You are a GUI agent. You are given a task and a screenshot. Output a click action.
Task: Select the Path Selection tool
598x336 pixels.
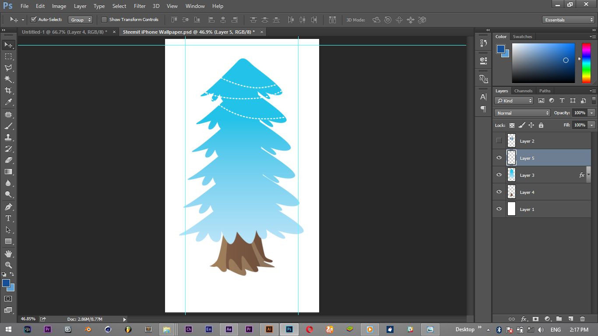[x=8, y=230]
